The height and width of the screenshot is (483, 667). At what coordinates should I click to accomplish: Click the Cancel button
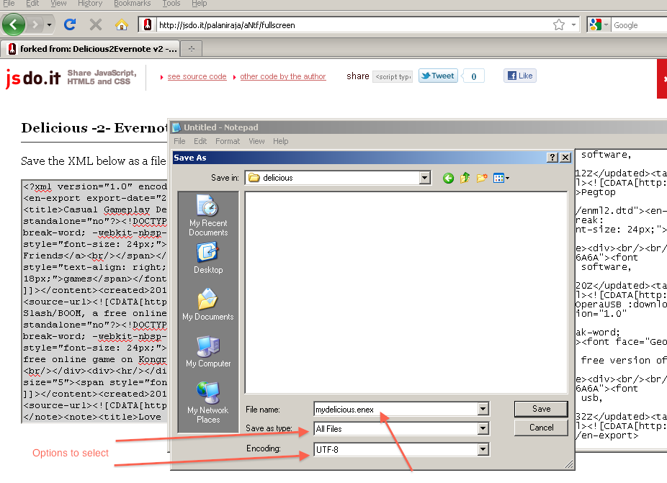[541, 428]
